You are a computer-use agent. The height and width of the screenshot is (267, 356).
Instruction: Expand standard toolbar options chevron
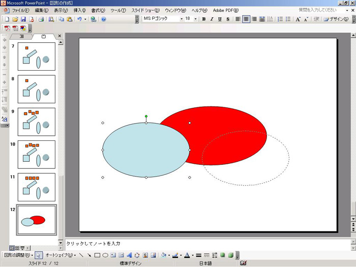click(137, 19)
